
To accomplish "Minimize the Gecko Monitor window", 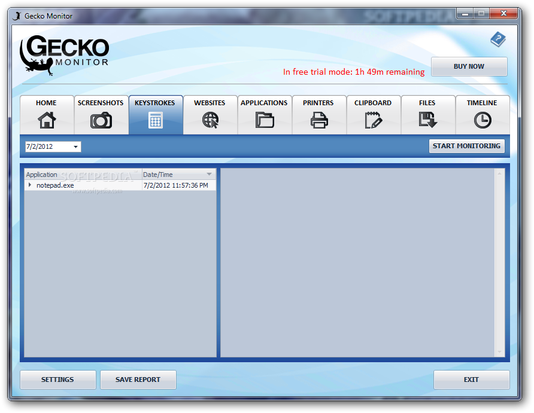I will click(465, 14).
